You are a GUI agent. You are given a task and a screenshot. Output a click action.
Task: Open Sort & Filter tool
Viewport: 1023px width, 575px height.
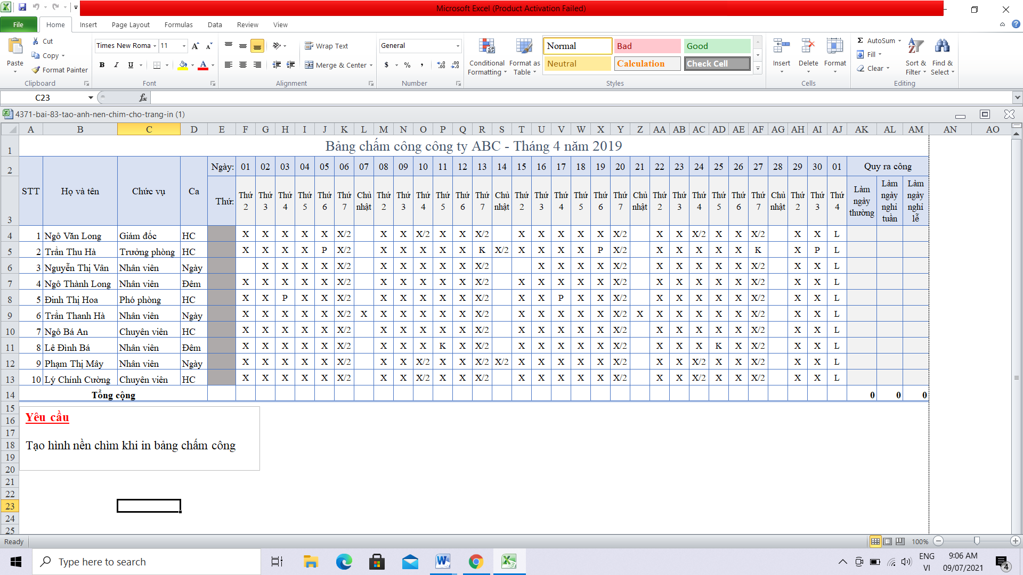pyautogui.click(x=915, y=47)
